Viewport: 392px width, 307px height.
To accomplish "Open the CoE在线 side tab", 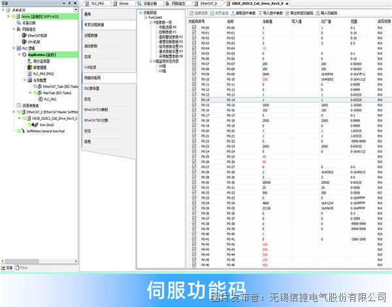I will [109, 67].
